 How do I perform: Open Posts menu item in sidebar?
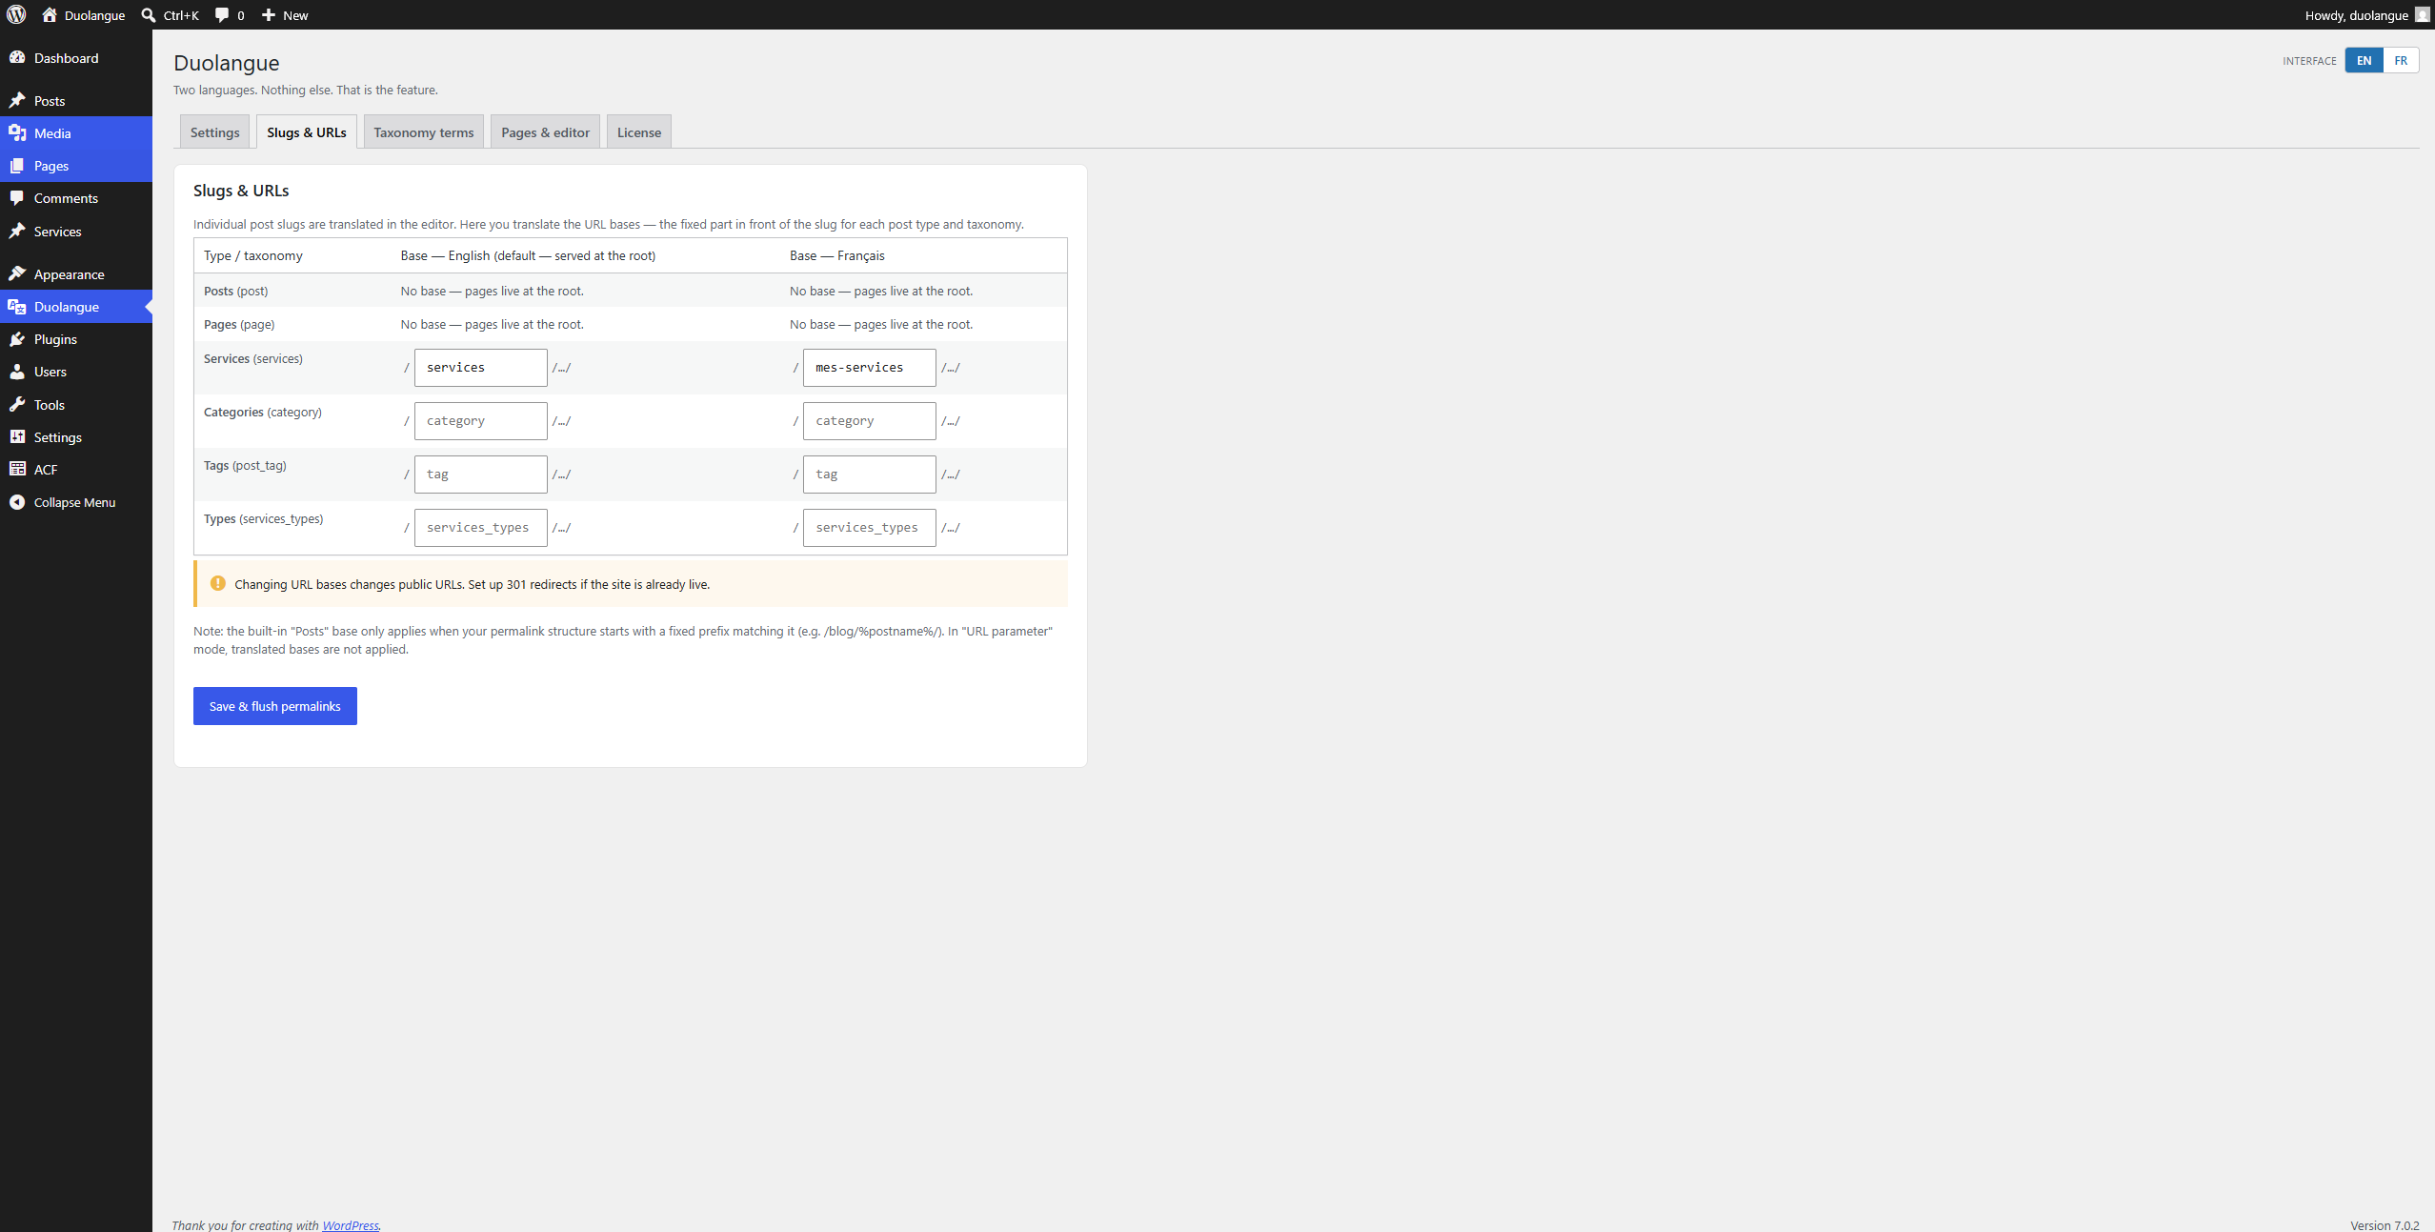50,101
